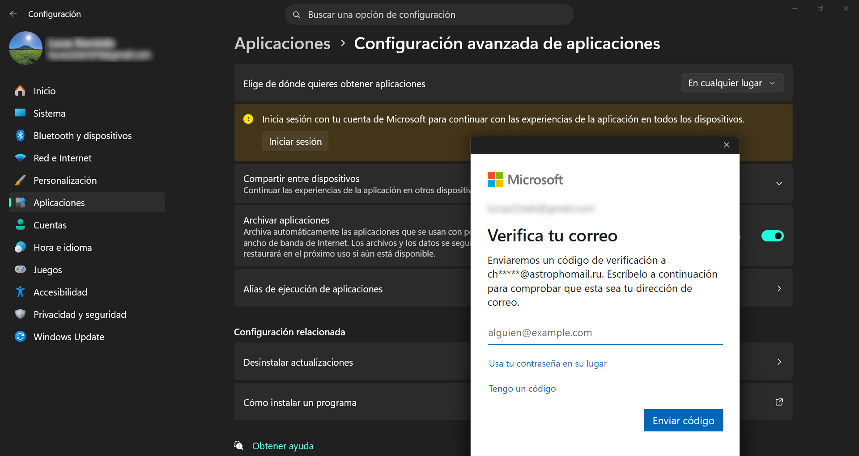
Task: Click the Cómo instalar un programa text
Action: [300, 402]
